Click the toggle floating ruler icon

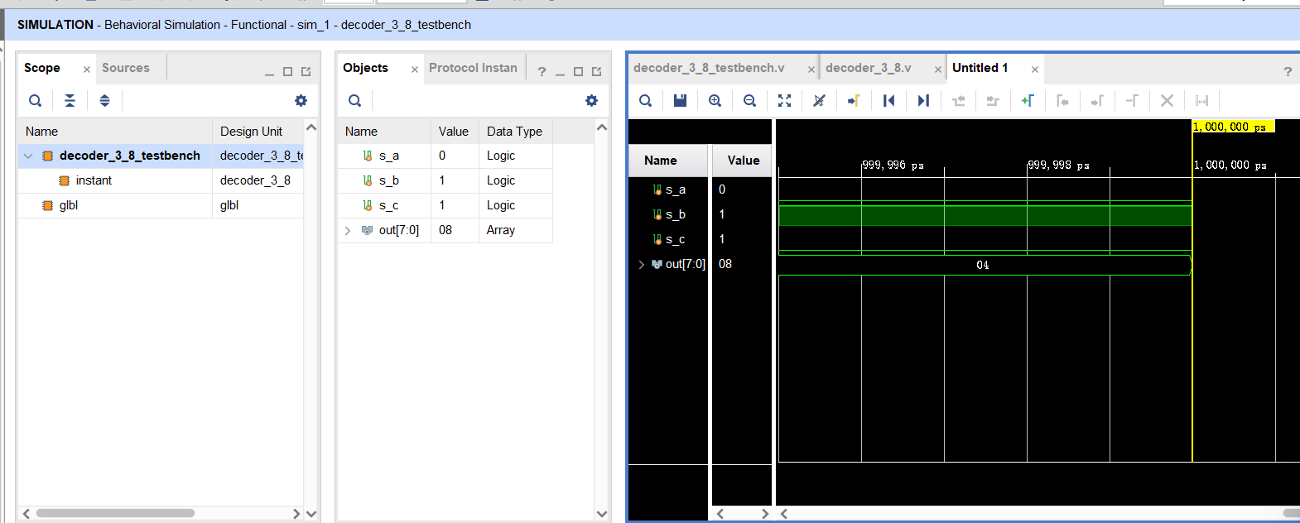tap(1201, 100)
